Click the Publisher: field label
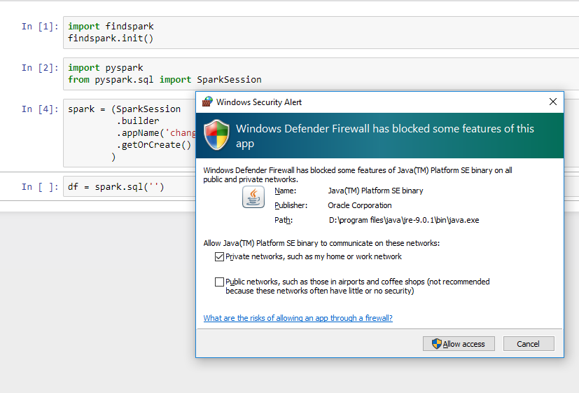This screenshot has width=579, height=393. [291, 205]
